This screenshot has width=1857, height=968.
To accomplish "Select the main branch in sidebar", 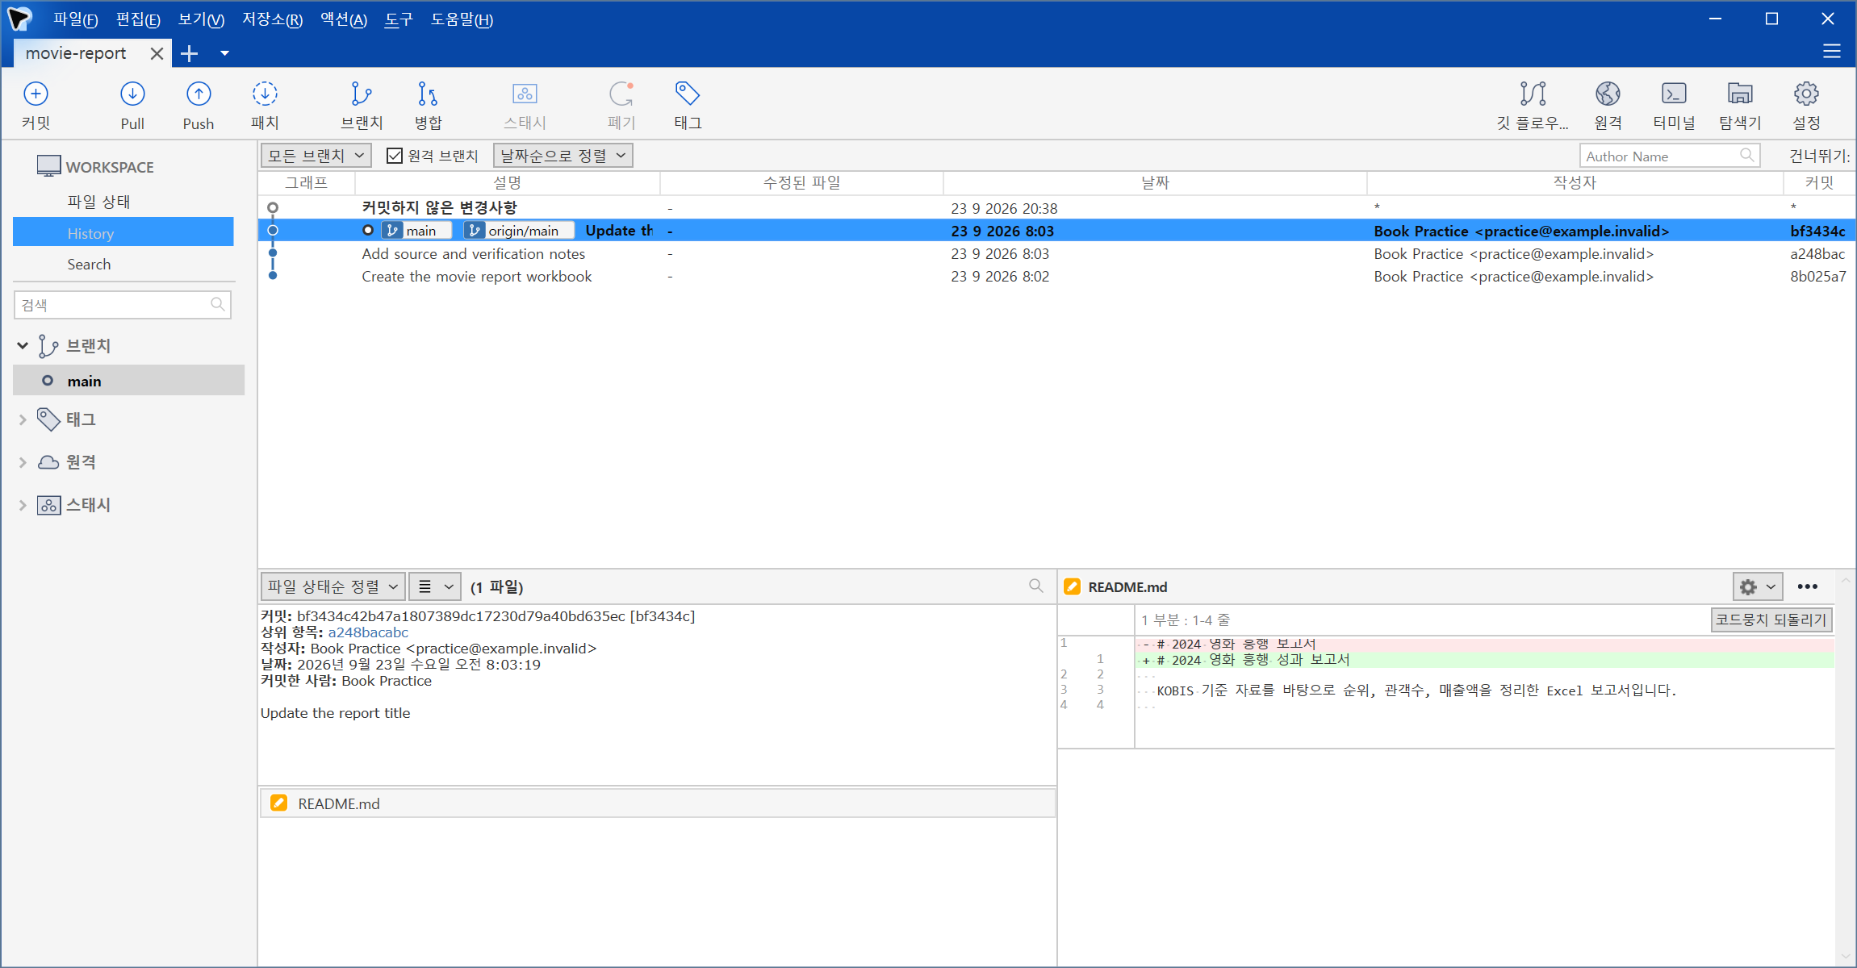I will coord(129,381).
